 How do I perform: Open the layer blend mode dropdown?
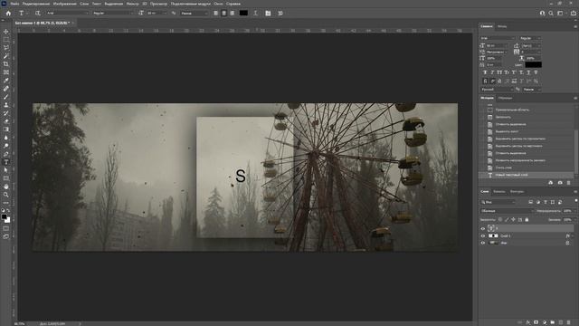pyautogui.click(x=507, y=211)
